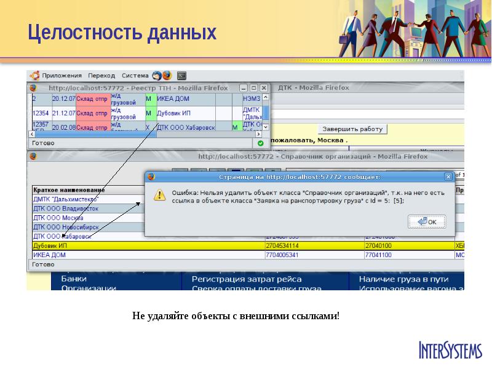
Task: Select the highlighted Дубовик ИП row
Action: pos(50,245)
